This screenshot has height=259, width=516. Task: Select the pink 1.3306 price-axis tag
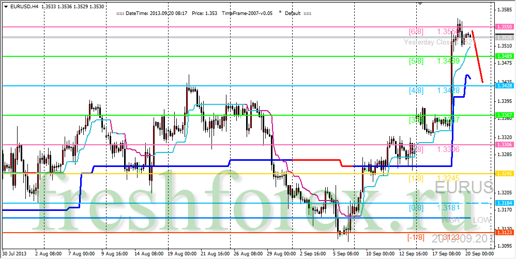[x=504, y=144]
